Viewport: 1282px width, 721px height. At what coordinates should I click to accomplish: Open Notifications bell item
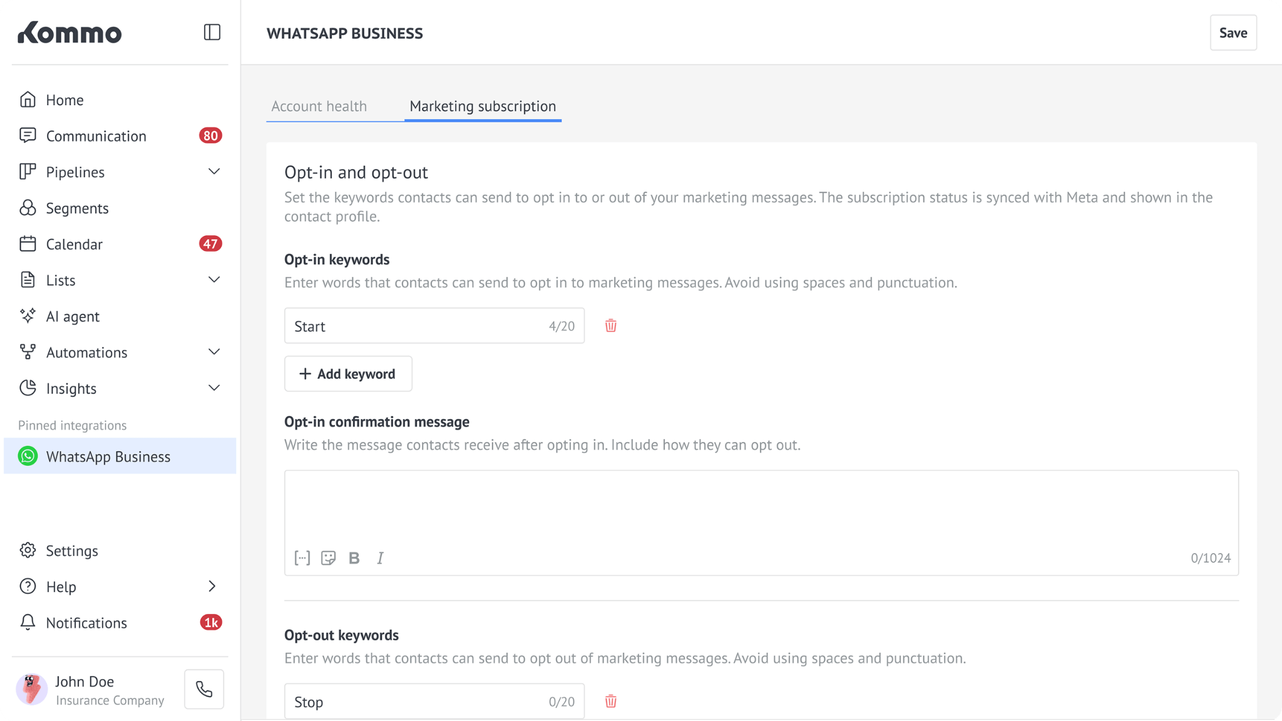(120, 623)
